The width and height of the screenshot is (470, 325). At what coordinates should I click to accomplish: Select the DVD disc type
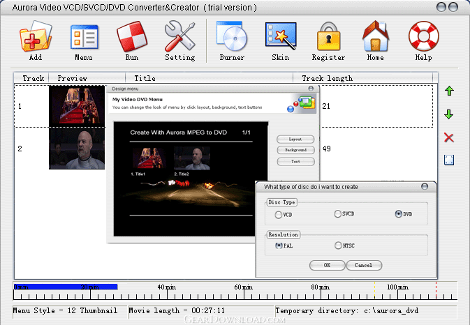point(404,214)
